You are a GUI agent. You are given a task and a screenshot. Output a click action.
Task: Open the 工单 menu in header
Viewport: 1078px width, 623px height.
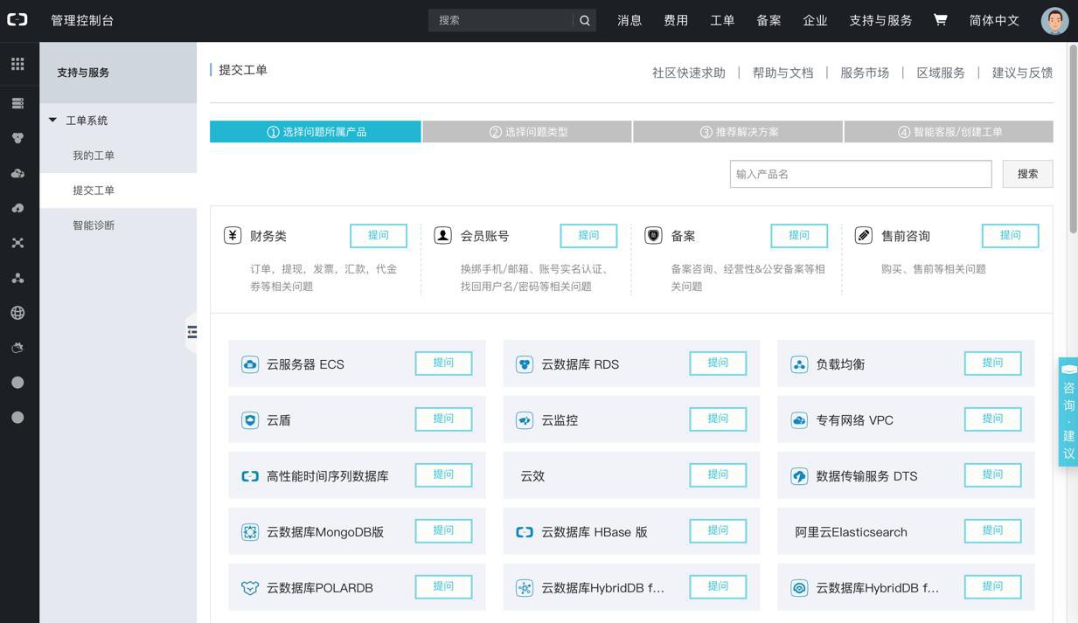coord(722,20)
